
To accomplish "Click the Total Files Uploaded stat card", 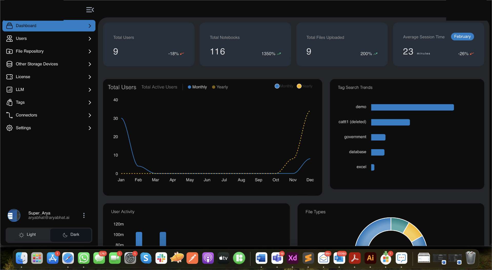I will coord(342,44).
